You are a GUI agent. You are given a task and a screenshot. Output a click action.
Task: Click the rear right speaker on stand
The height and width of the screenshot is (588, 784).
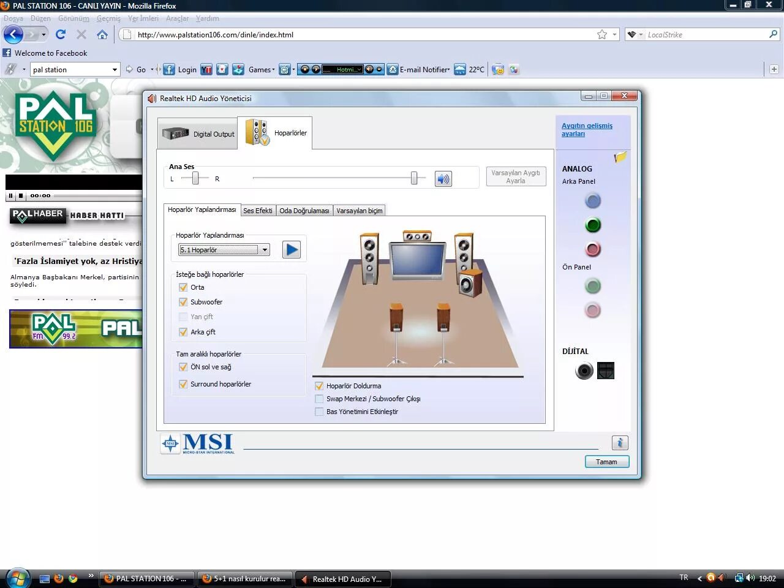tap(443, 334)
